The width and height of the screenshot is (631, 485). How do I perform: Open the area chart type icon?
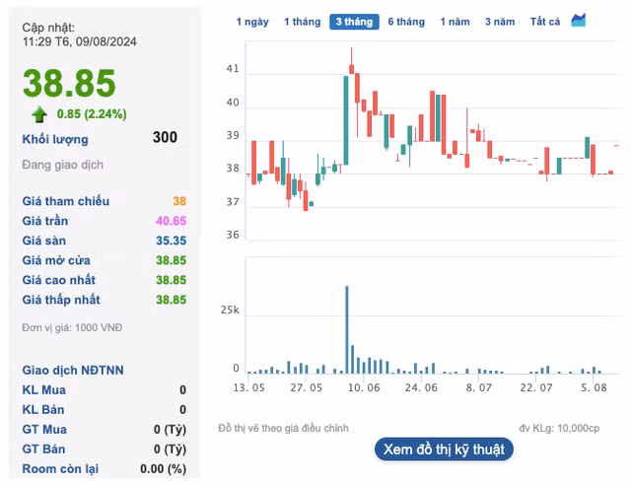pos(579,20)
